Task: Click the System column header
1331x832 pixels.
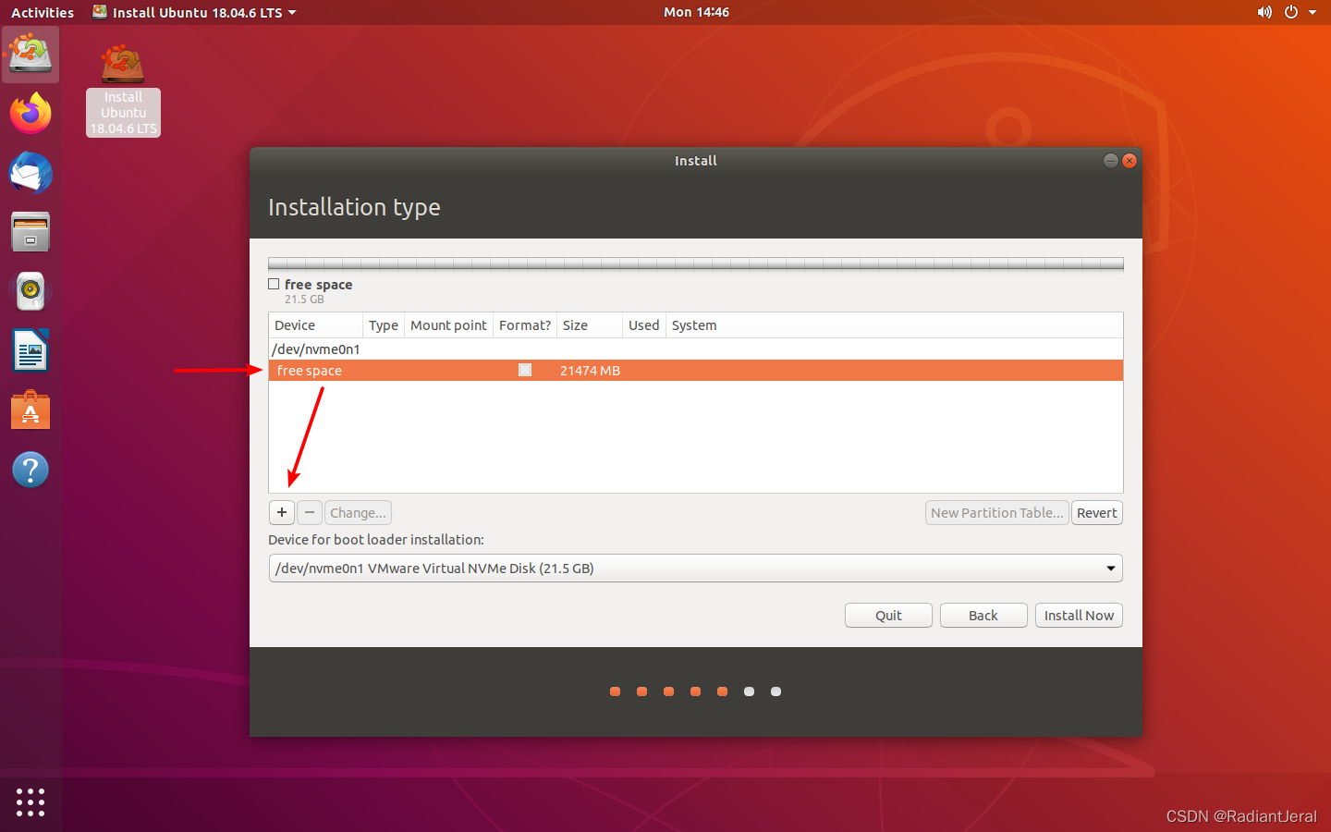Action: pyautogui.click(x=895, y=325)
